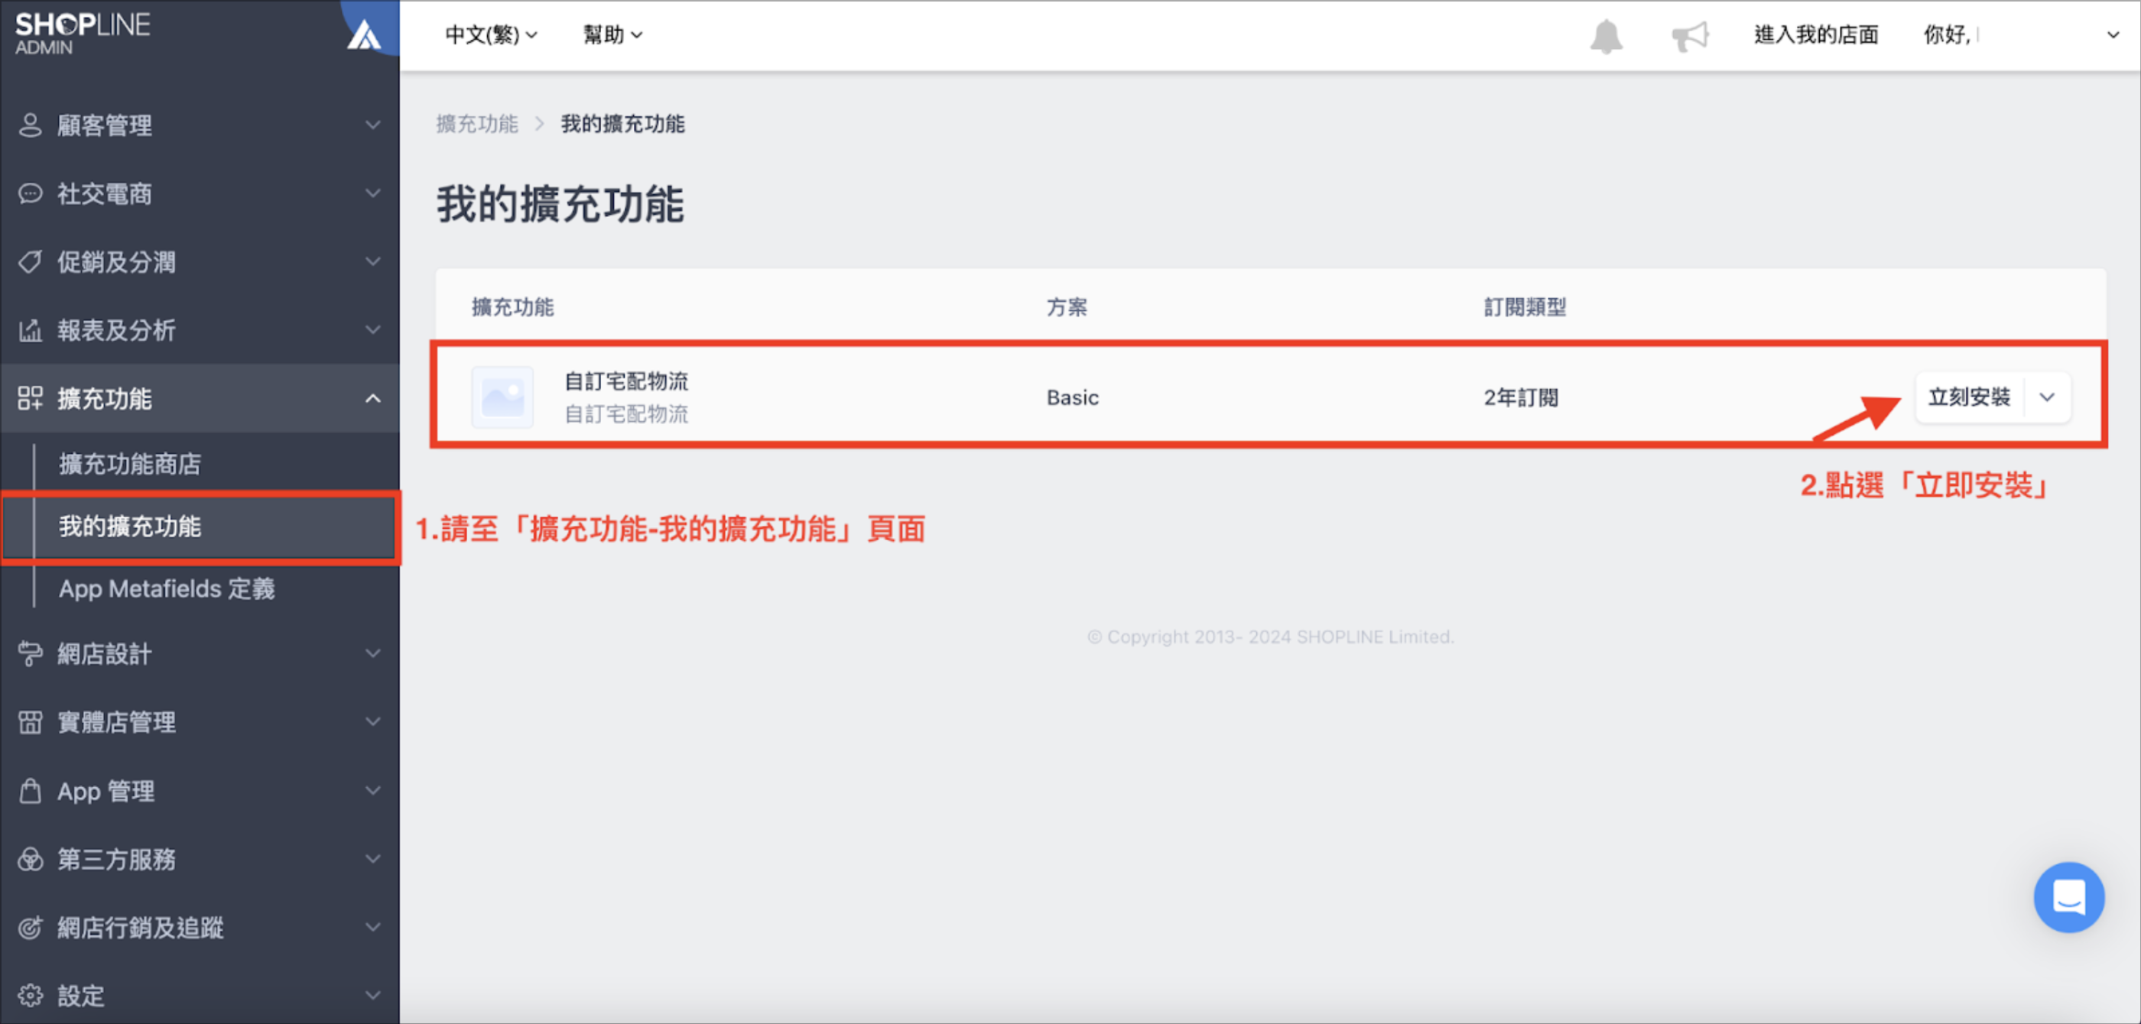Collapse the 擴充功能 menu chevron
Viewport: 2141px width, 1024px height.
coord(373,398)
